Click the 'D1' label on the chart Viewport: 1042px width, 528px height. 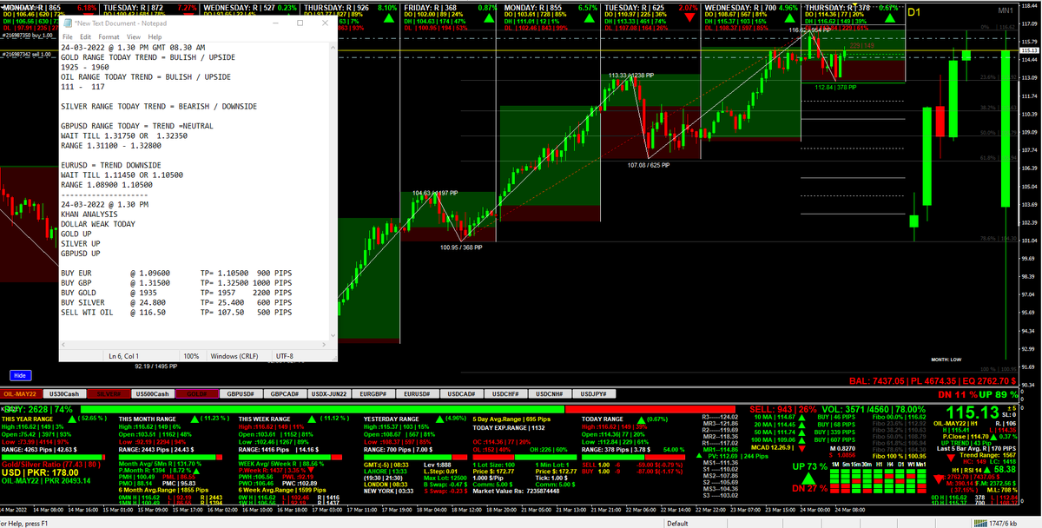913,13
